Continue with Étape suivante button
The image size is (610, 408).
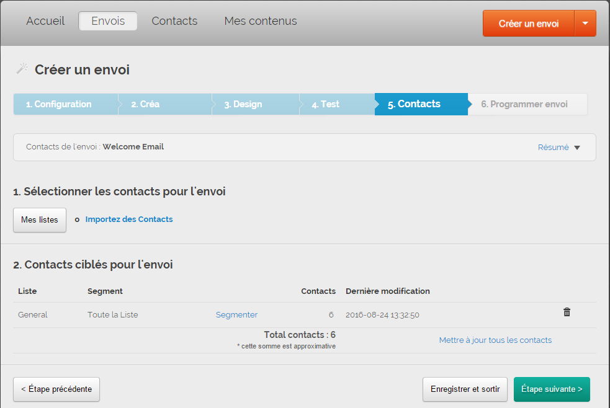[552, 389]
